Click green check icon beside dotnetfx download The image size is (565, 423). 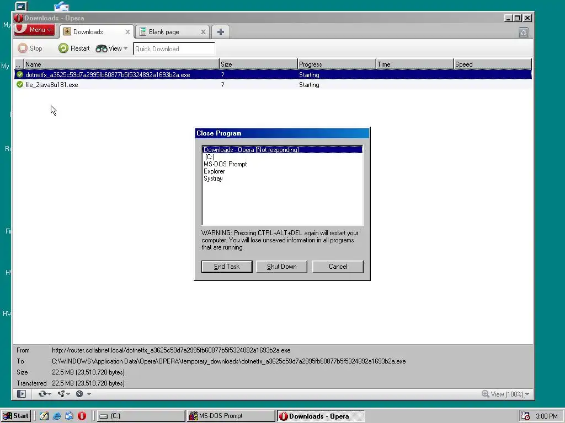[20, 74]
